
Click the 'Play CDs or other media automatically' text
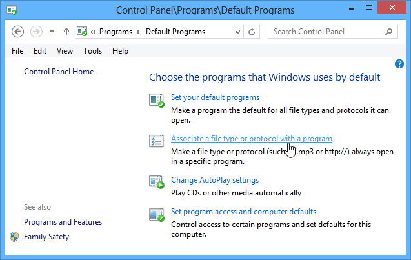tap(236, 193)
